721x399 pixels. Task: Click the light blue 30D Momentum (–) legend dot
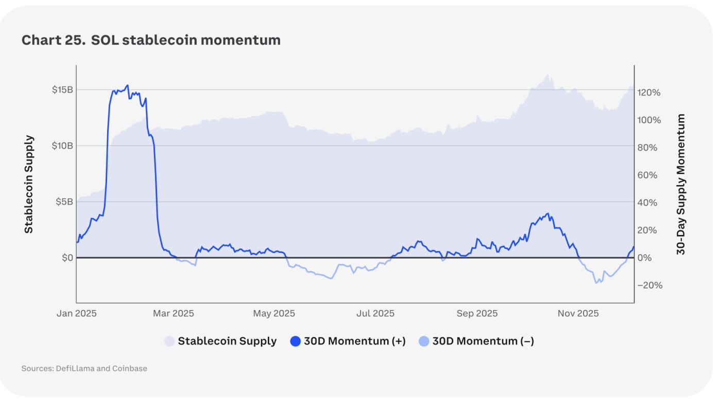point(424,341)
